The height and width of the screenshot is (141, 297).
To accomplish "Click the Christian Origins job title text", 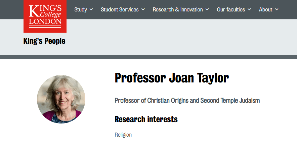I will coord(187,100).
